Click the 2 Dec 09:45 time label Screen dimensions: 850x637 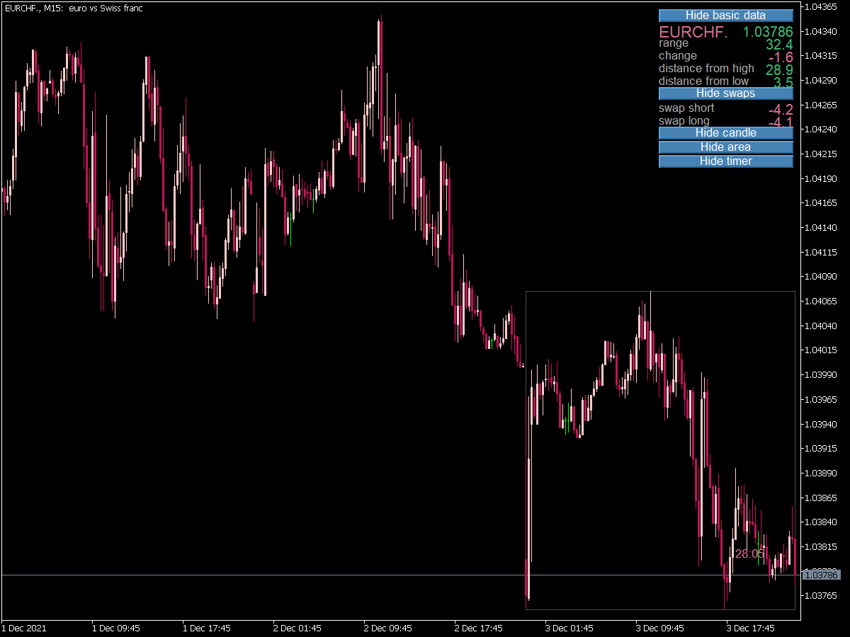coord(388,629)
